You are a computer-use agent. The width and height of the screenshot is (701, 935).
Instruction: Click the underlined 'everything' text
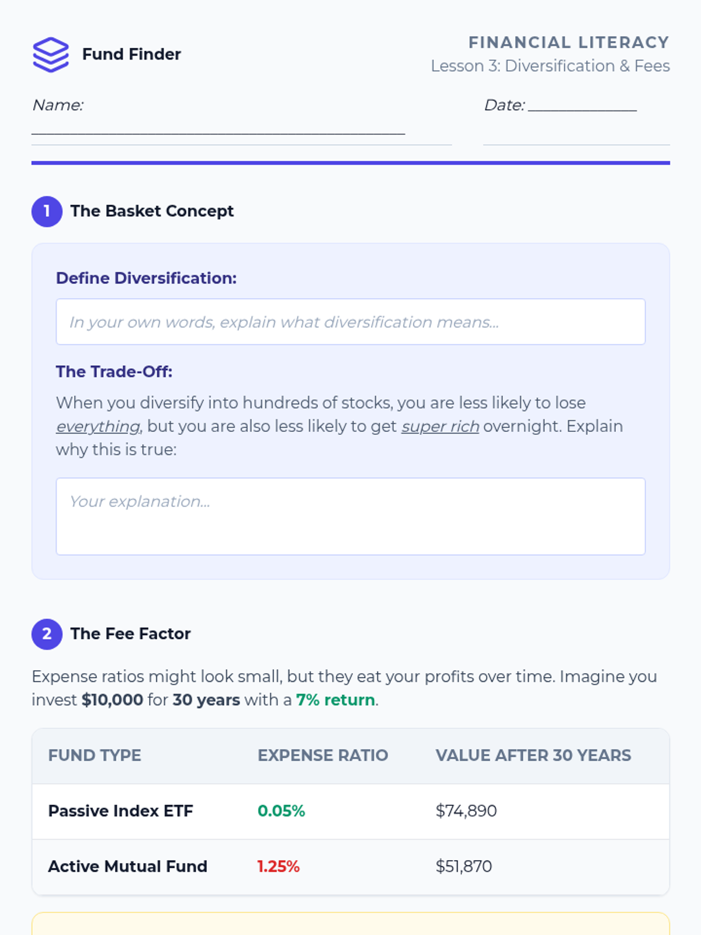98,427
